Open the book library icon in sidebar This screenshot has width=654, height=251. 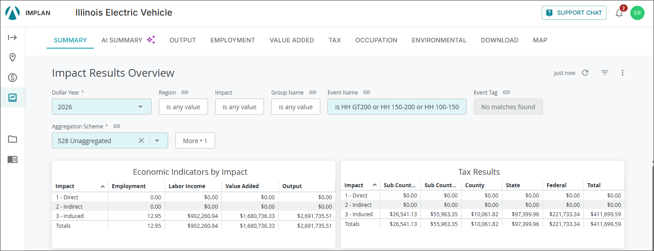13,159
